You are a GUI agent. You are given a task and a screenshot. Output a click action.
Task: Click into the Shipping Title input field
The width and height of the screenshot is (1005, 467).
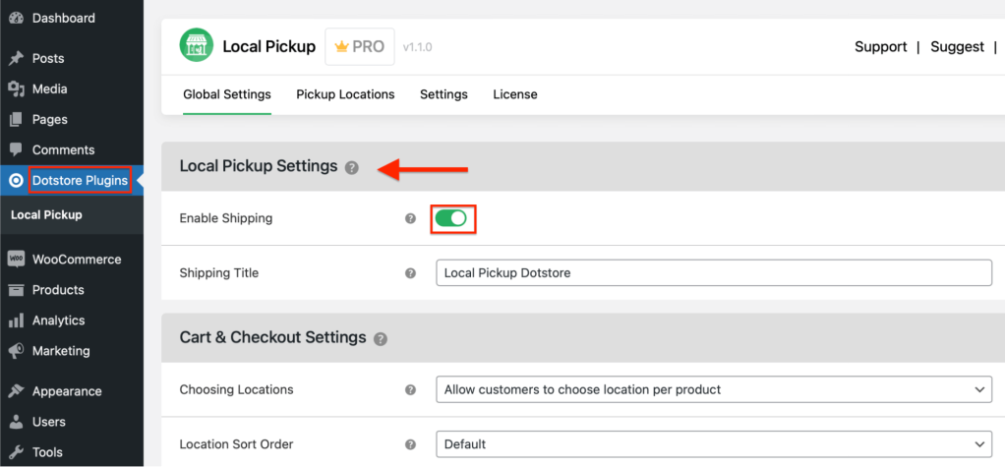point(713,273)
